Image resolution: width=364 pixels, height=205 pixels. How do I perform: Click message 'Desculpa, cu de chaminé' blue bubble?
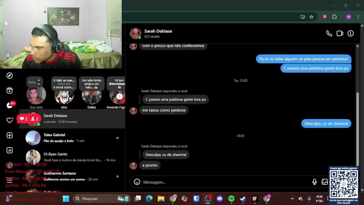[326, 124]
